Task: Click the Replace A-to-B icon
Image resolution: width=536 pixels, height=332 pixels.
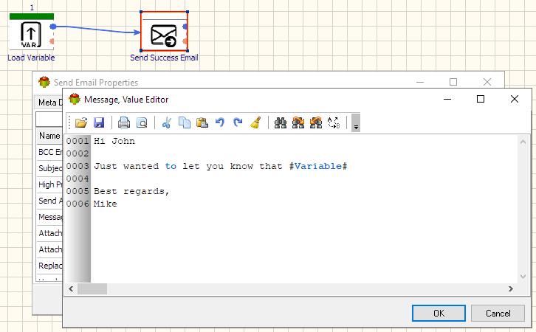Action: click(334, 122)
